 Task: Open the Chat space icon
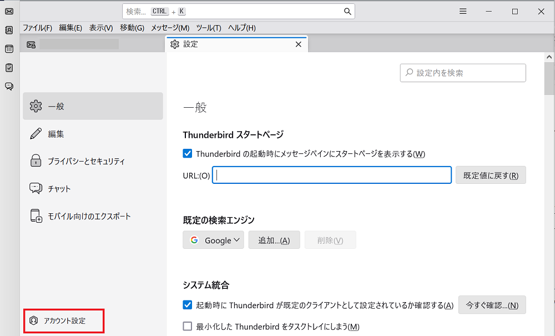(x=9, y=86)
